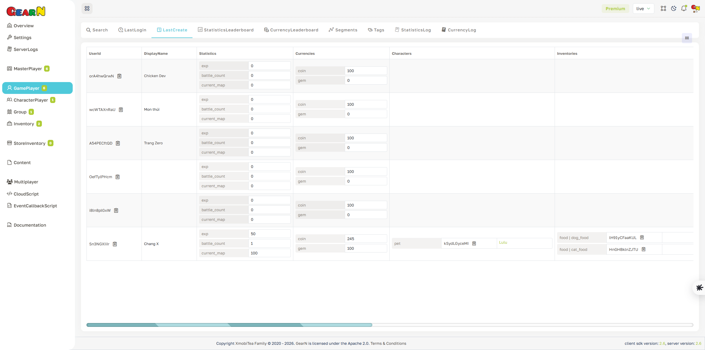Open the table column settings icon
Viewport: 705px width, 350px height.
point(687,38)
